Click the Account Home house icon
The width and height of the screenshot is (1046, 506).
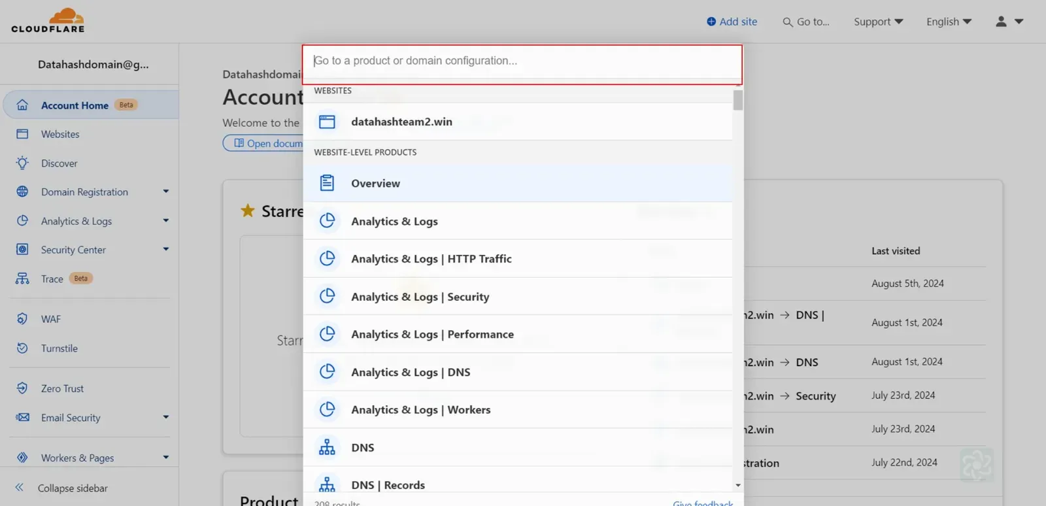tap(22, 105)
